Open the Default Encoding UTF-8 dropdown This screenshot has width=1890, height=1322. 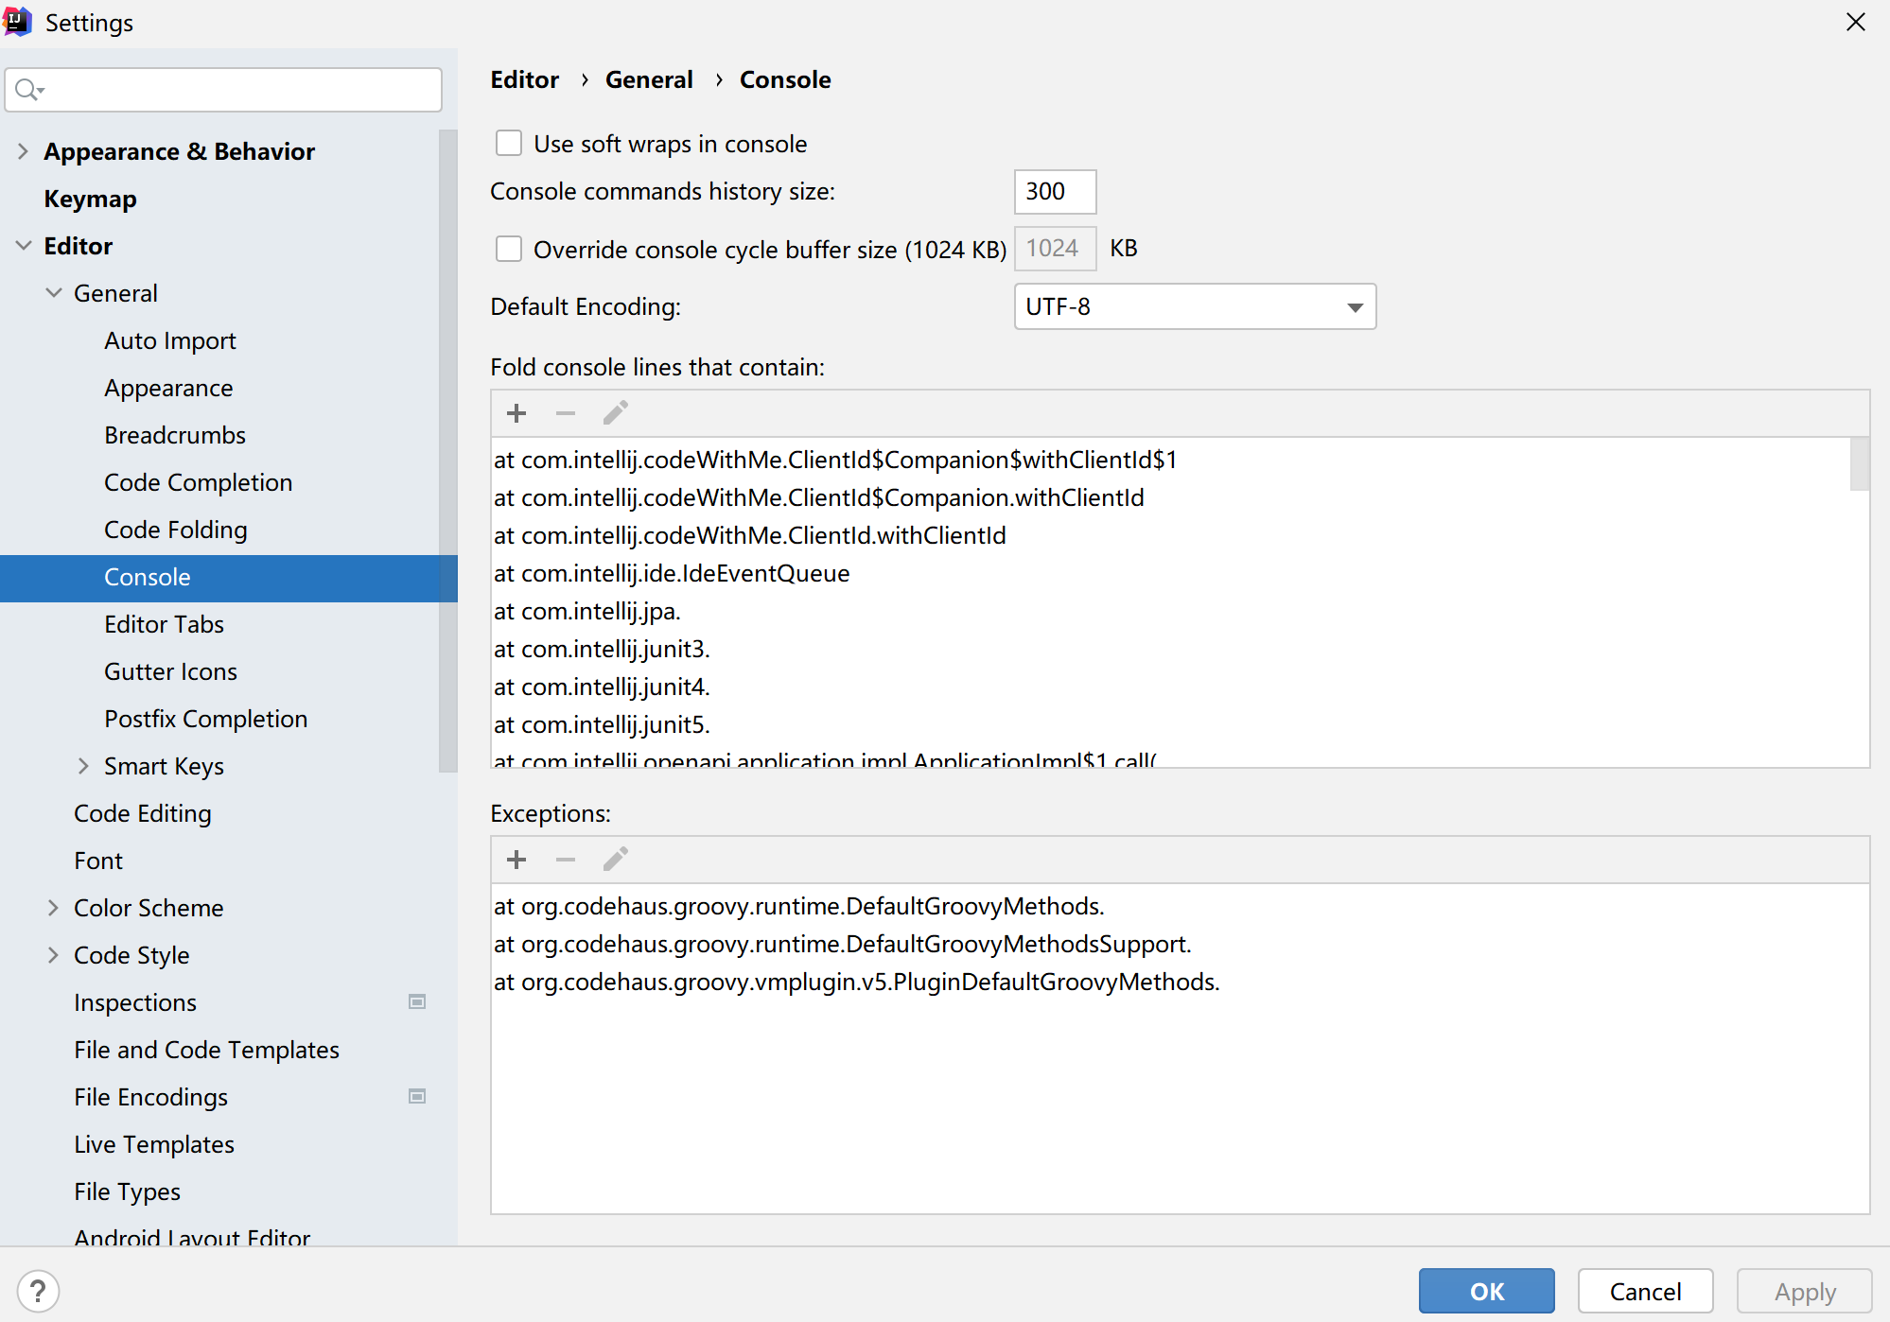pos(1194,306)
